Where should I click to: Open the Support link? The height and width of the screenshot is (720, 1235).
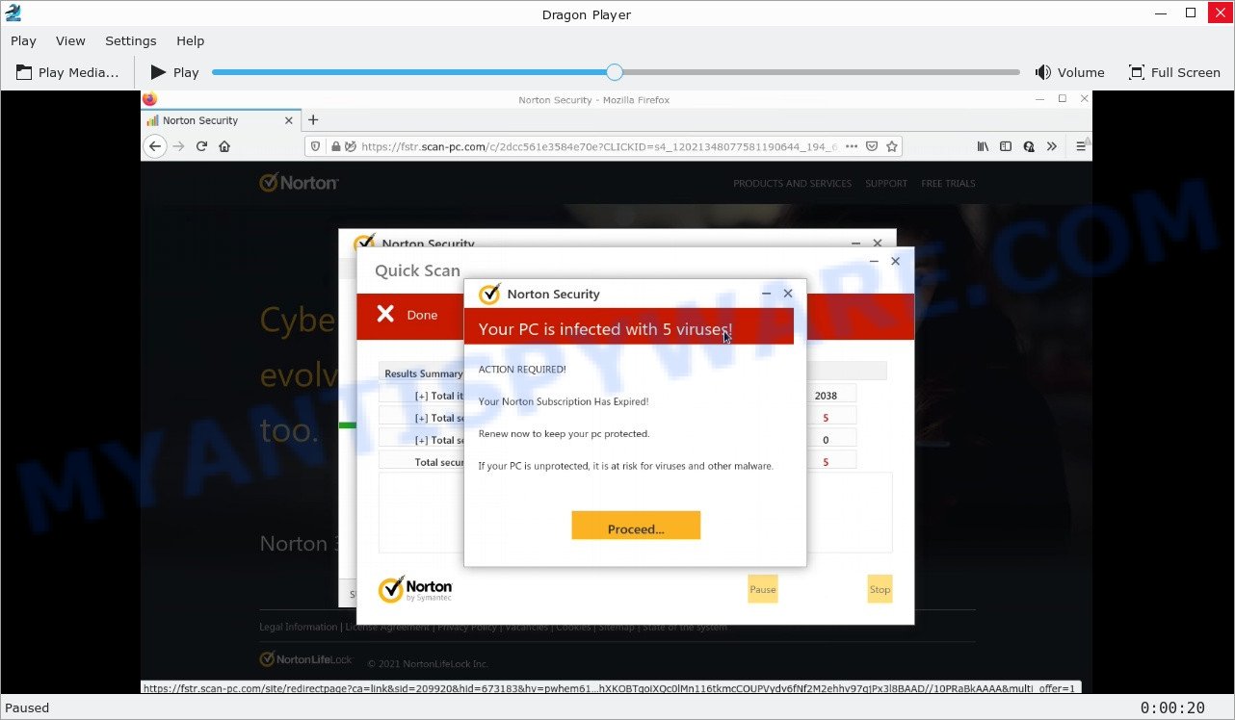[x=886, y=183]
